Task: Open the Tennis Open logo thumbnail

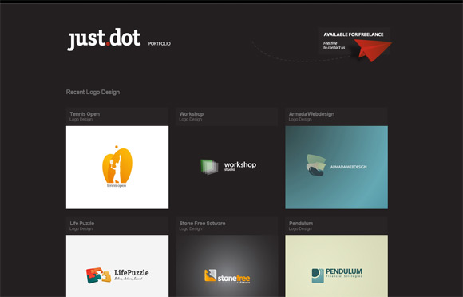Action: pyautogui.click(x=117, y=168)
